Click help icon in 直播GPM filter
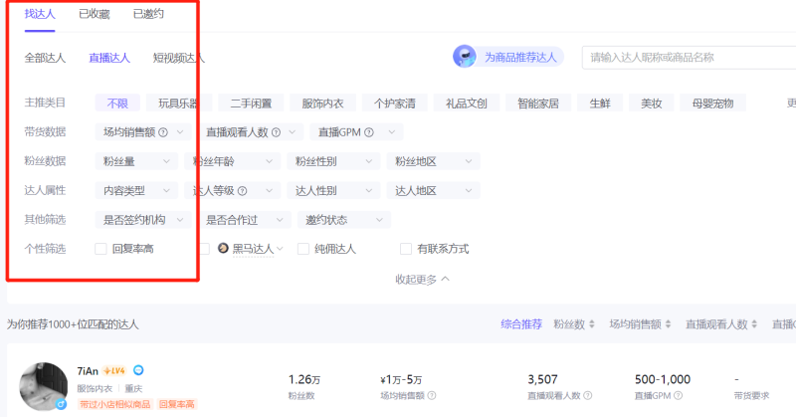 369,132
